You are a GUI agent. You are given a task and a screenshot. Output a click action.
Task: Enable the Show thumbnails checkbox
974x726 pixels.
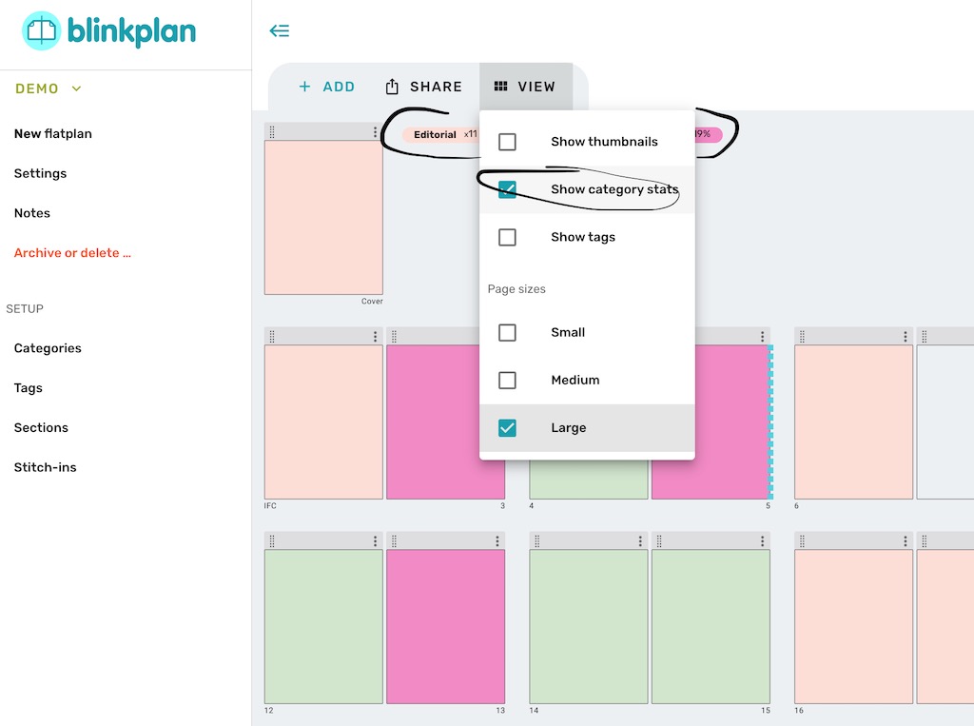(507, 141)
